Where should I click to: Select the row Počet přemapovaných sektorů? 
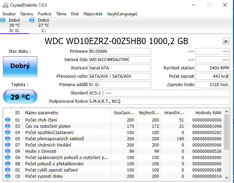113,139
